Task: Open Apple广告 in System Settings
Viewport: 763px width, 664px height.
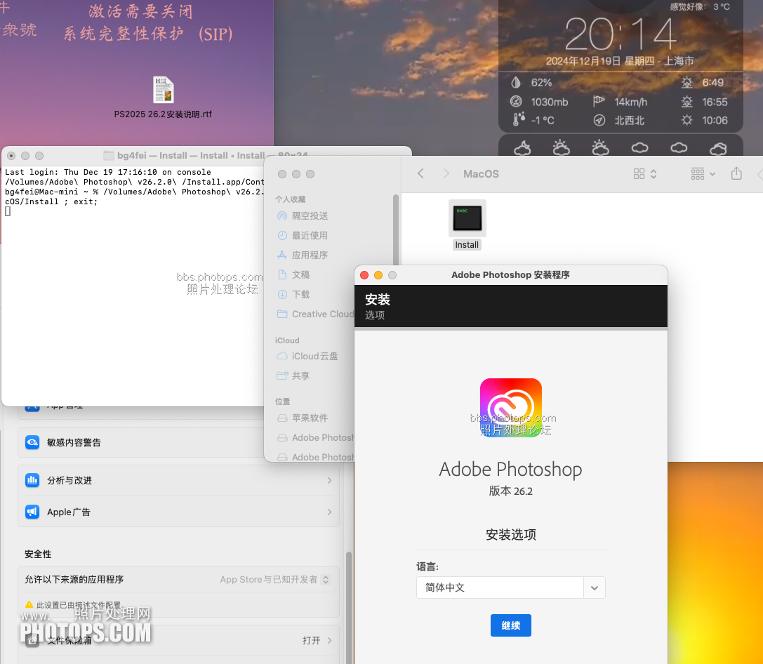Action: point(178,512)
